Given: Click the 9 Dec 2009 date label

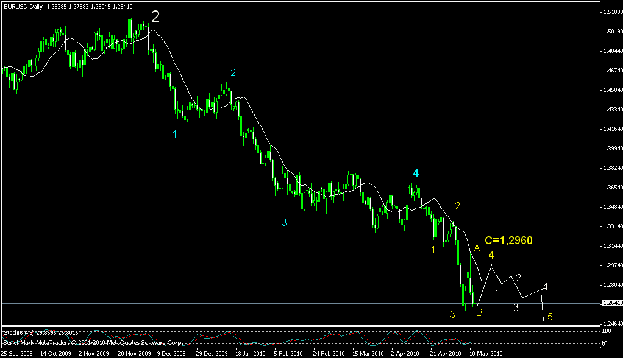Looking at the screenshot, I should click(x=172, y=353).
